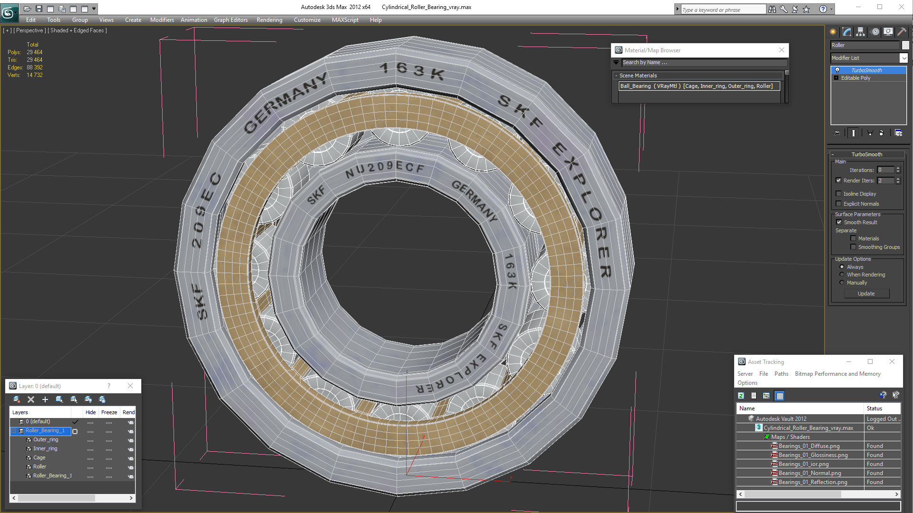913x513 pixels.
Task: Click Hide/Unhide All Layers icon
Action: coord(88,399)
